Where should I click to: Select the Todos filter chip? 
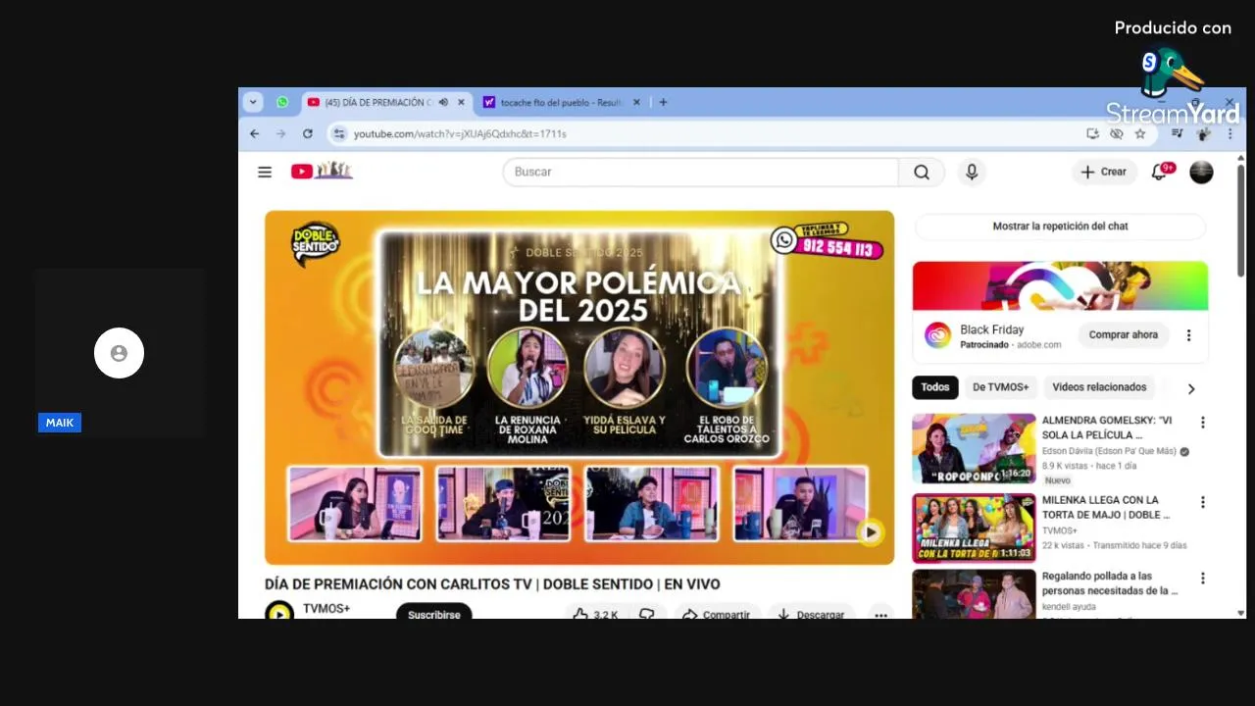[935, 387]
